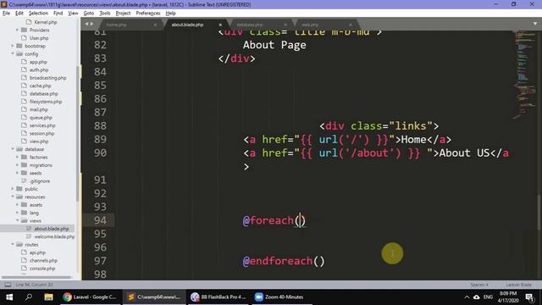This screenshot has width=542, height=305.
Task: Open console.php file
Action: tap(42, 269)
